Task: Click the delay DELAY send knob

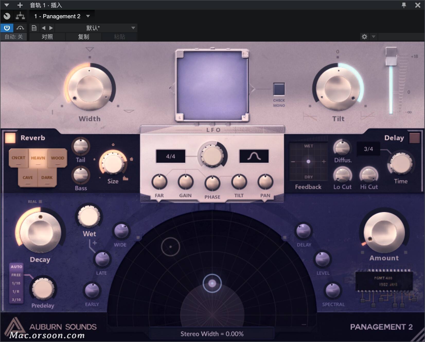Action: (304, 231)
